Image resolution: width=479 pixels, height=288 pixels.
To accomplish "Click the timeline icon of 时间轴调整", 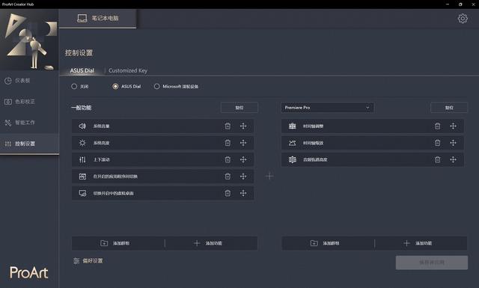I will point(293,126).
